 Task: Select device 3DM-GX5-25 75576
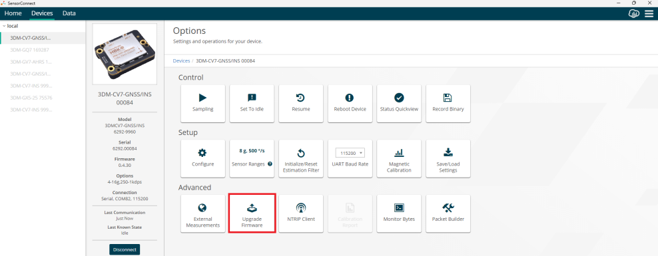click(x=43, y=98)
